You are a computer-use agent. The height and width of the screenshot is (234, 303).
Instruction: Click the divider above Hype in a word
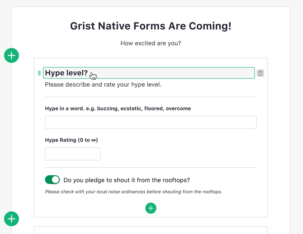(151, 97)
